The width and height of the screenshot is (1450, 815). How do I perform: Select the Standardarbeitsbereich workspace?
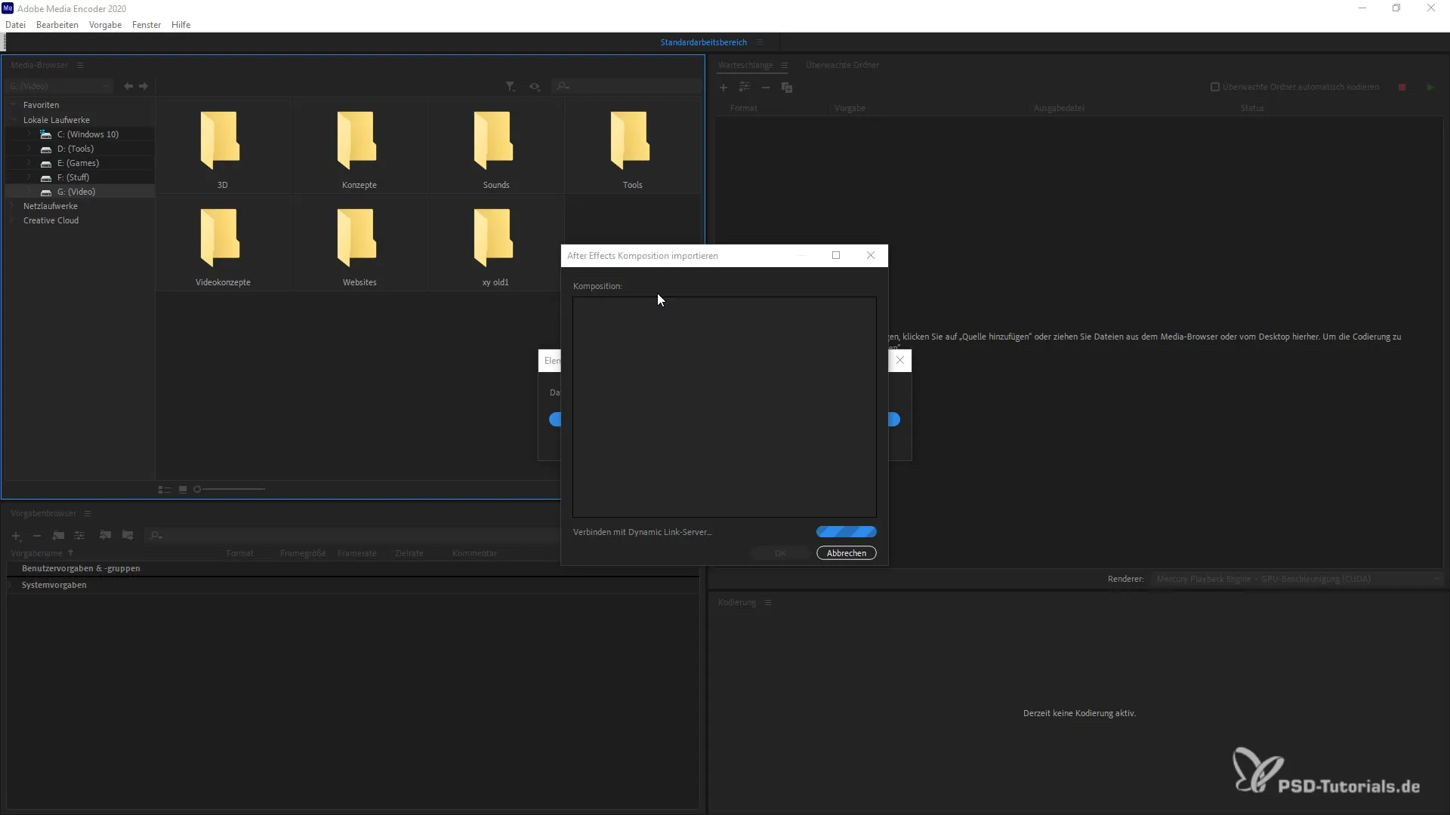click(x=703, y=42)
